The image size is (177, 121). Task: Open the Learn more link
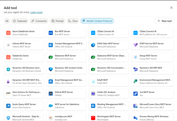(x=36, y=12)
